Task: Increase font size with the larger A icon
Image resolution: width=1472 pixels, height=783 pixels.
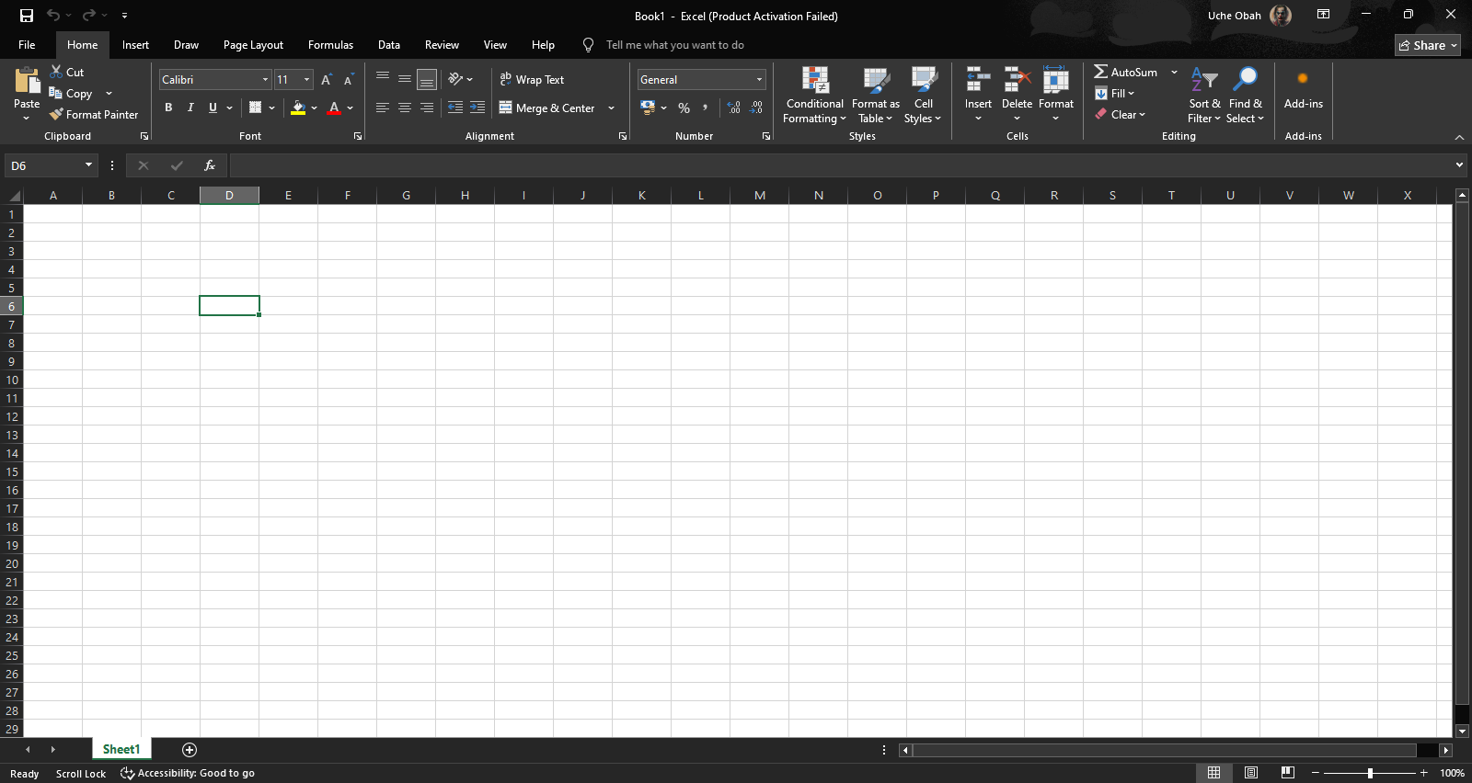Action: pyautogui.click(x=326, y=80)
